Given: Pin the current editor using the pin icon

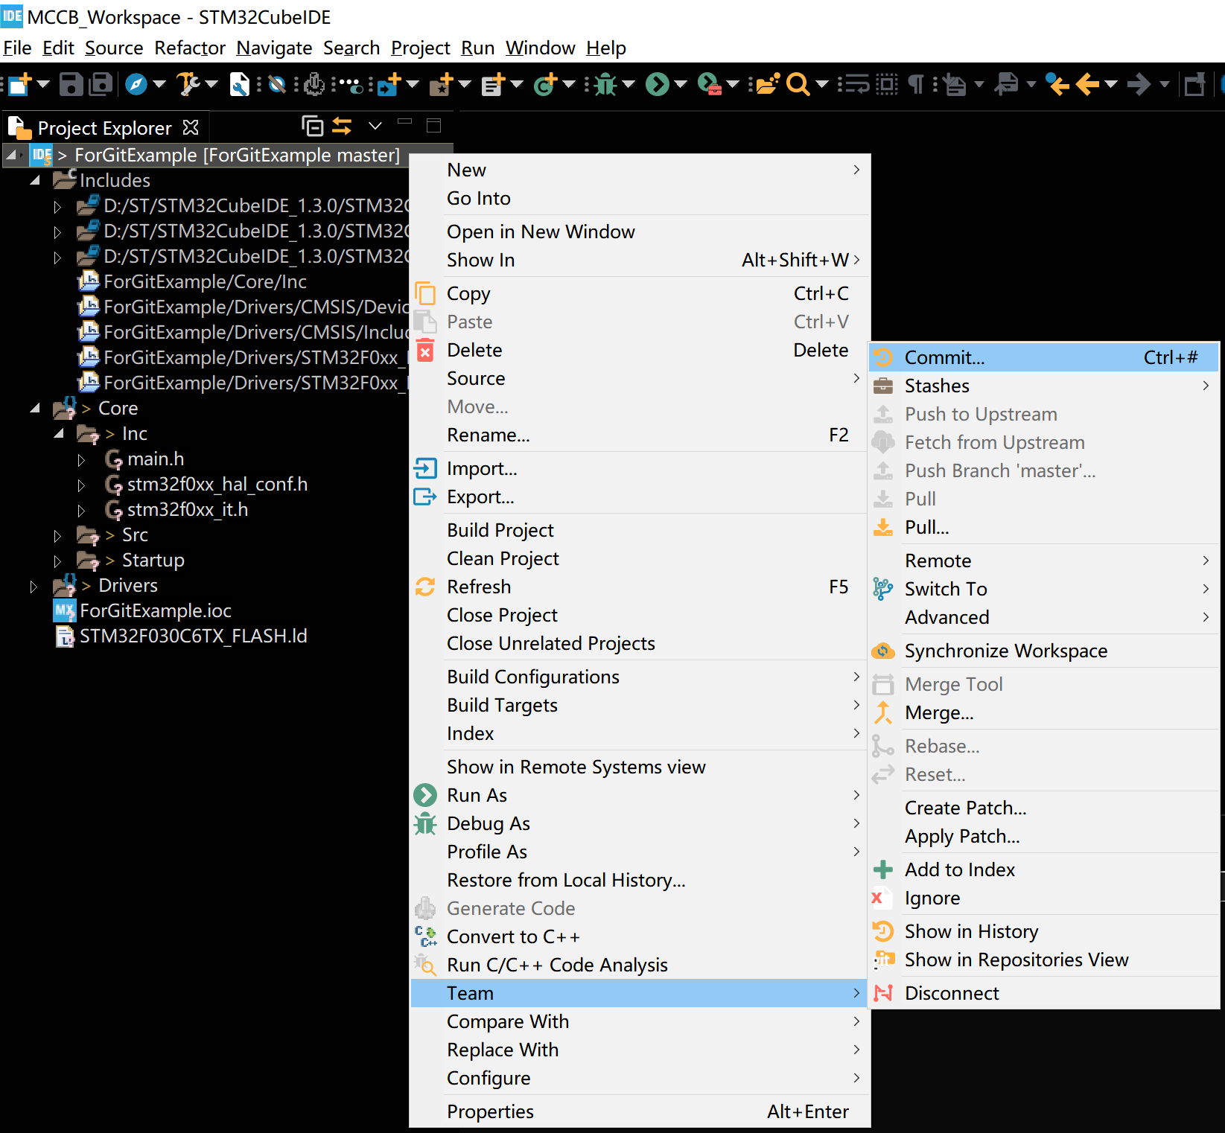Looking at the screenshot, I should (x=1195, y=84).
